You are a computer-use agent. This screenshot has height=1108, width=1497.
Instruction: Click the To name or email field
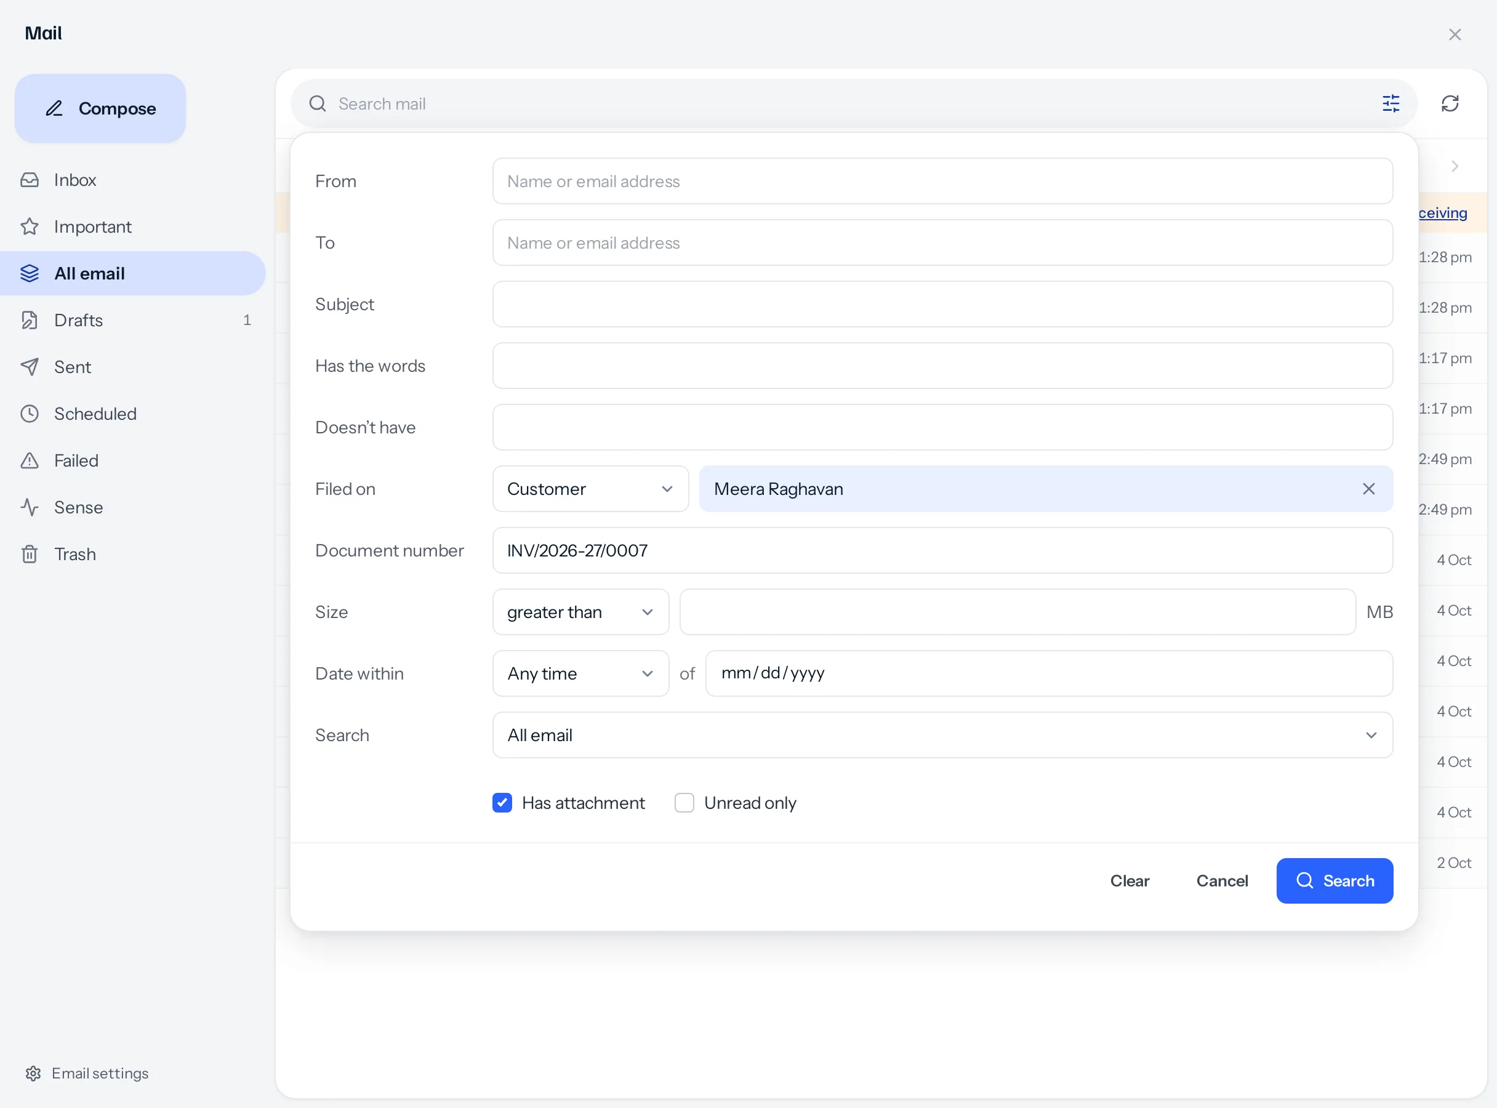(x=942, y=243)
